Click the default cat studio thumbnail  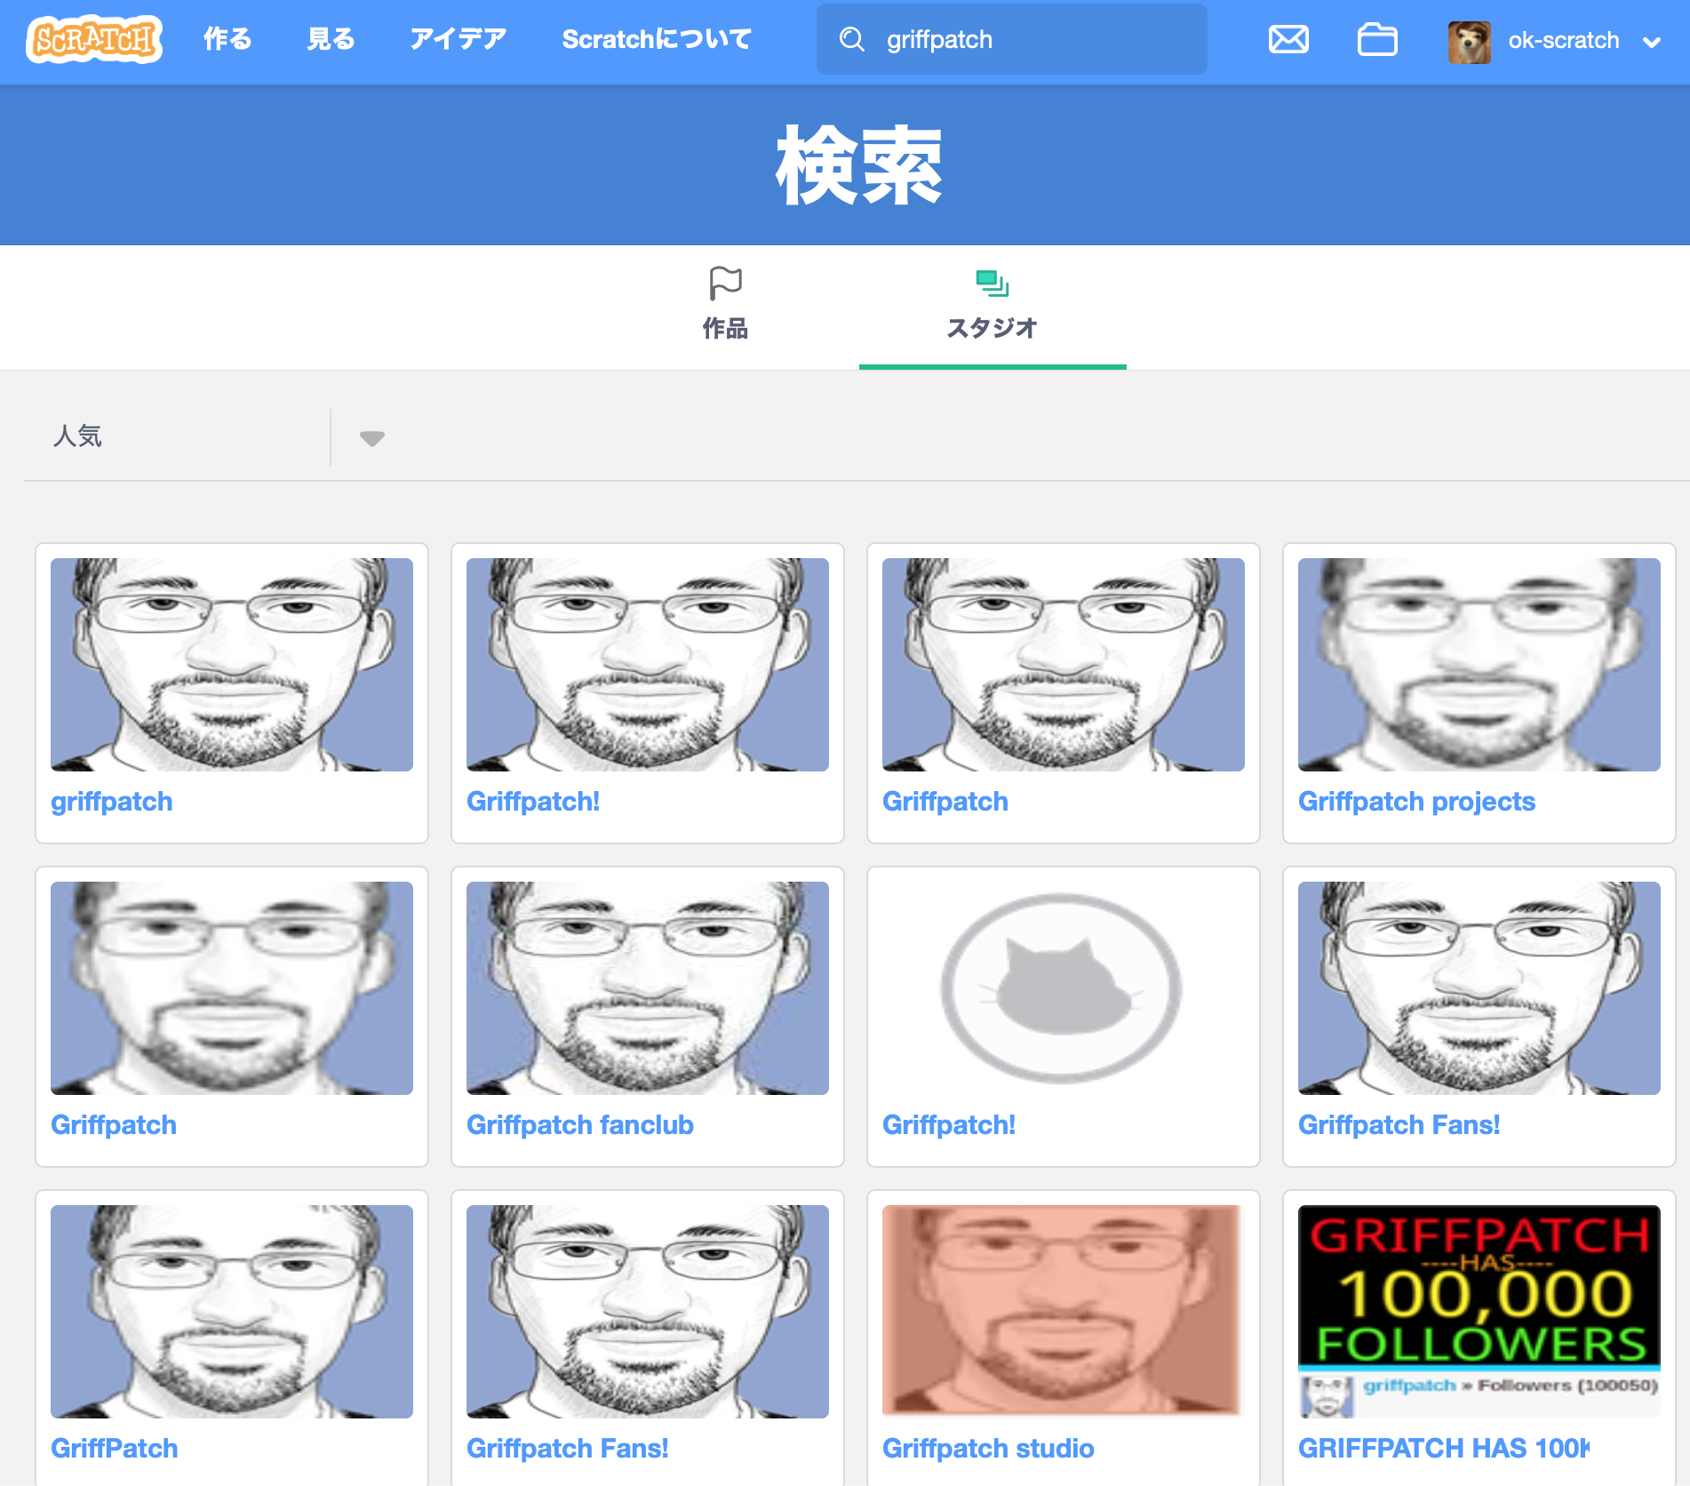1063,988
